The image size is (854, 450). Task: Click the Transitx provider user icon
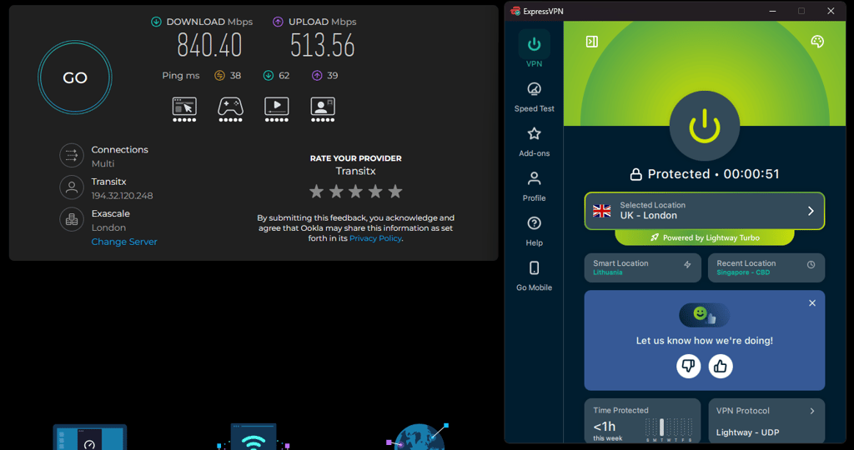pos(72,187)
